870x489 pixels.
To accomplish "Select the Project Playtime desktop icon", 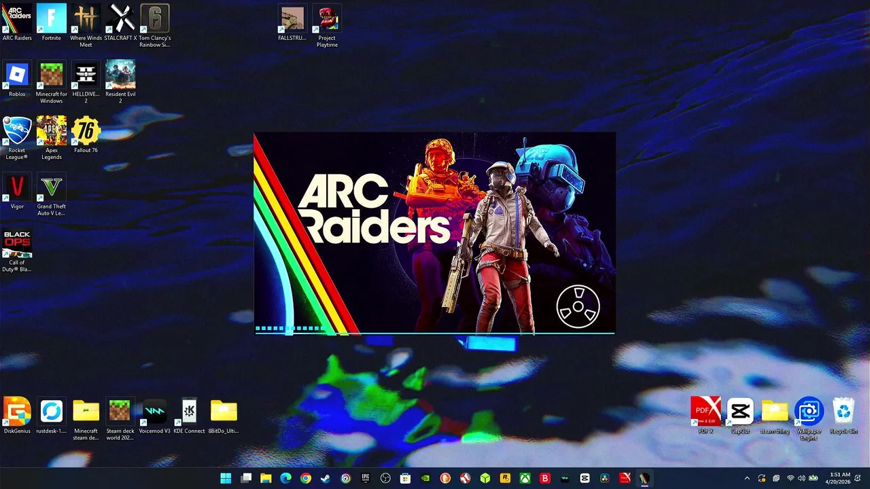I will tap(327, 26).
